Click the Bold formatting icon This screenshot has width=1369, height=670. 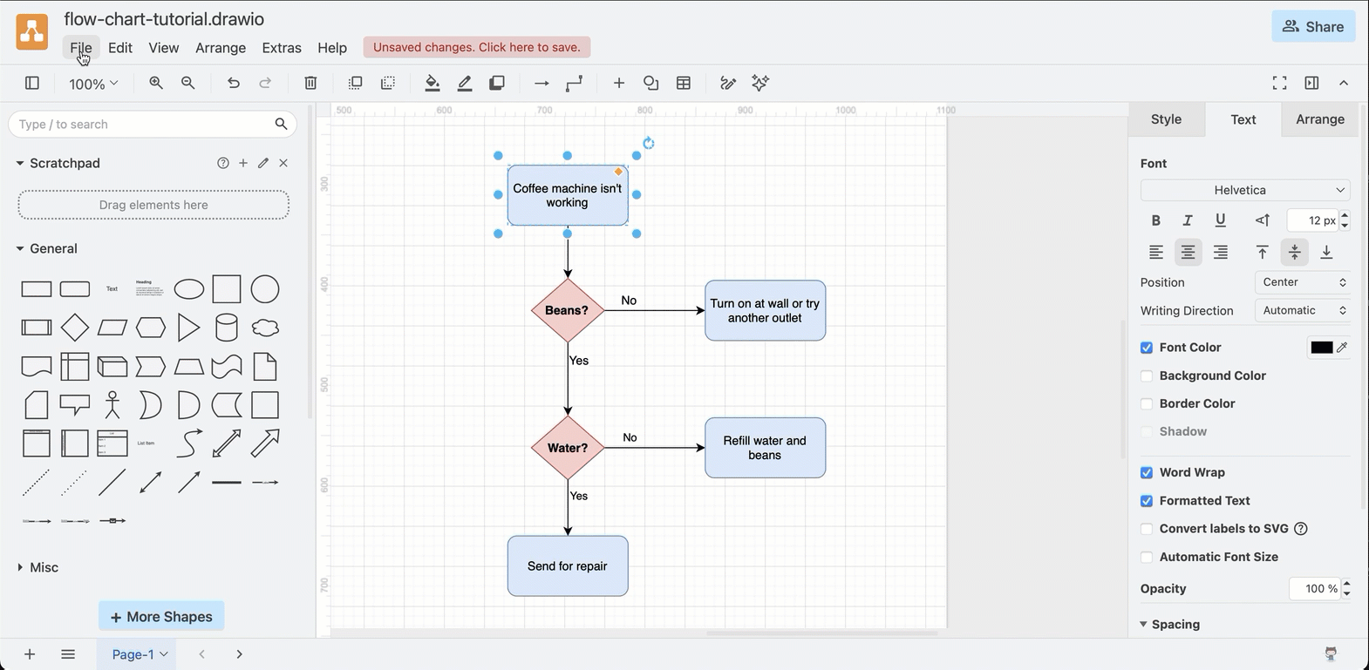(1156, 220)
